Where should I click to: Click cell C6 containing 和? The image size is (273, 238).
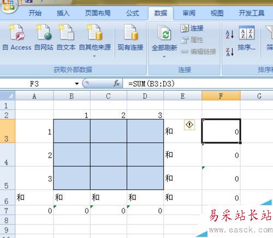click(109, 198)
